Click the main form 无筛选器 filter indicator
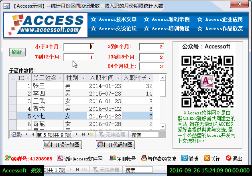252x176 pixels. tap(106, 170)
